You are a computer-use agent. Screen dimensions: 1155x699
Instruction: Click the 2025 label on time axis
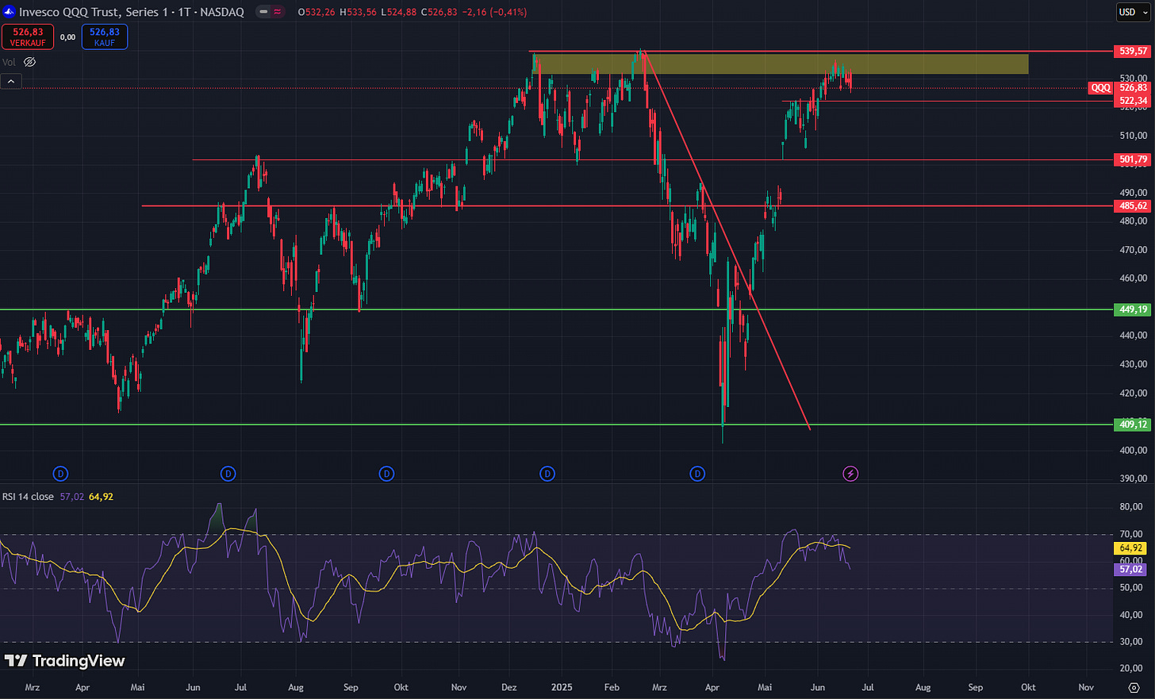(562, 687)
